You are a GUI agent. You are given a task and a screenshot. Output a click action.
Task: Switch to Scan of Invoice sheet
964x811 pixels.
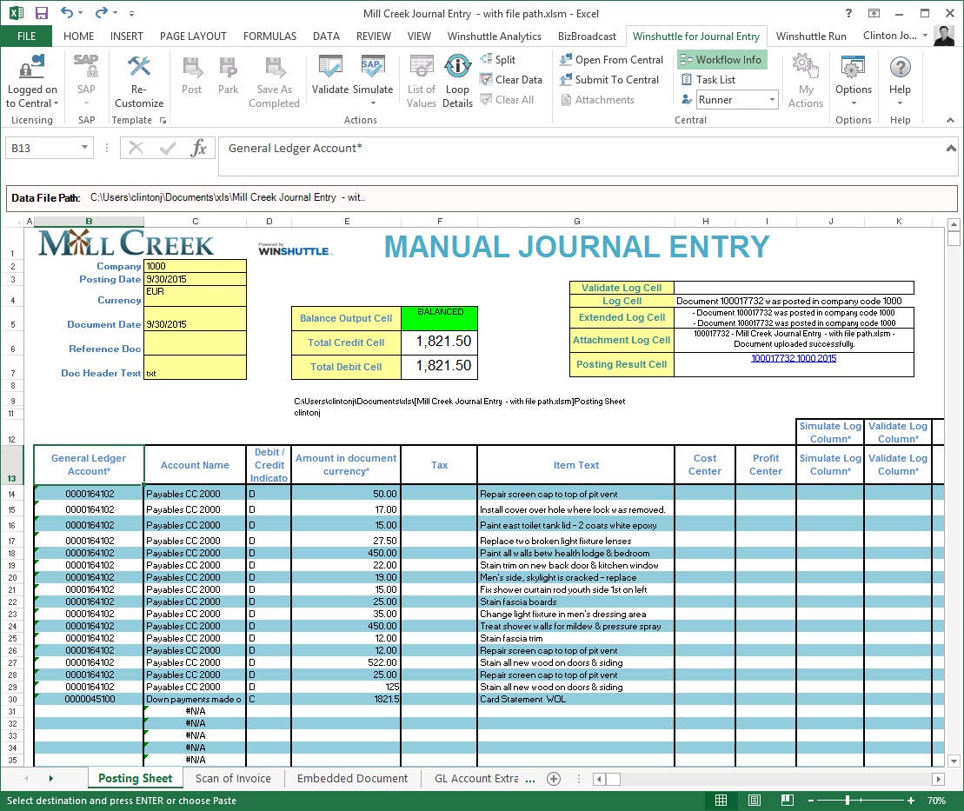[233, 778]
